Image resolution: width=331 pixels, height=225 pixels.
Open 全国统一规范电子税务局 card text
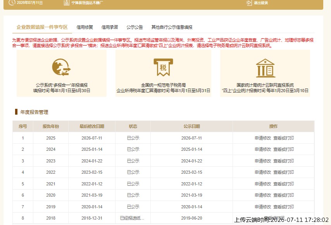coord(164,85)
